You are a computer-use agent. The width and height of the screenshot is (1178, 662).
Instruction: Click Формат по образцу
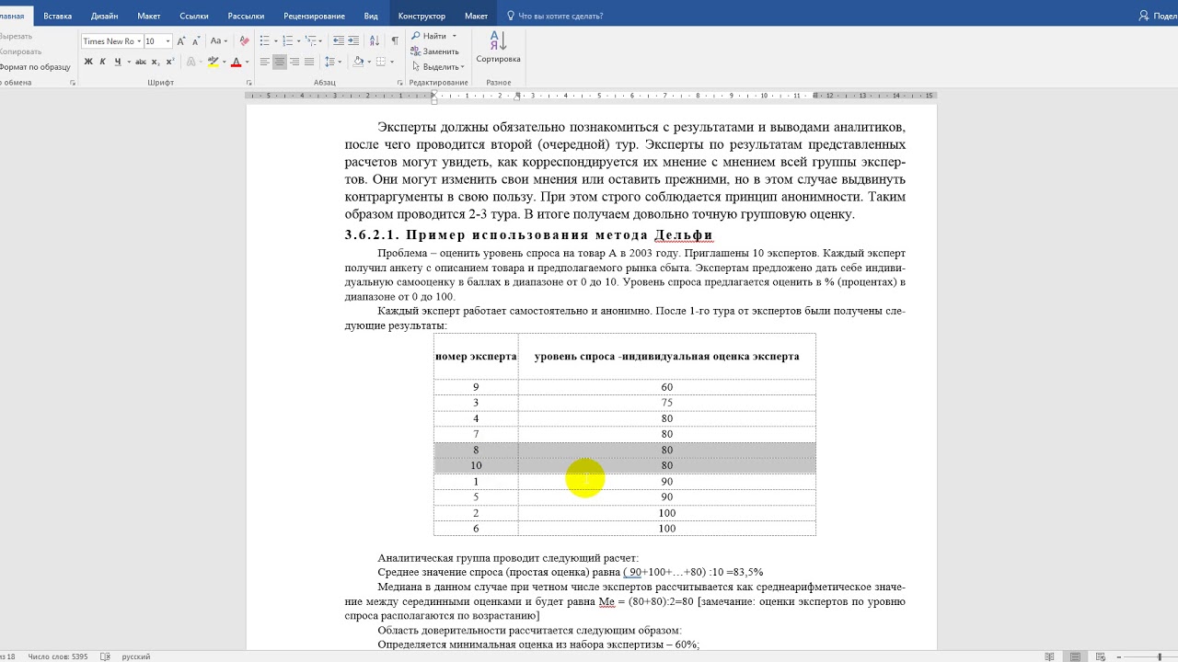[35, 67]
